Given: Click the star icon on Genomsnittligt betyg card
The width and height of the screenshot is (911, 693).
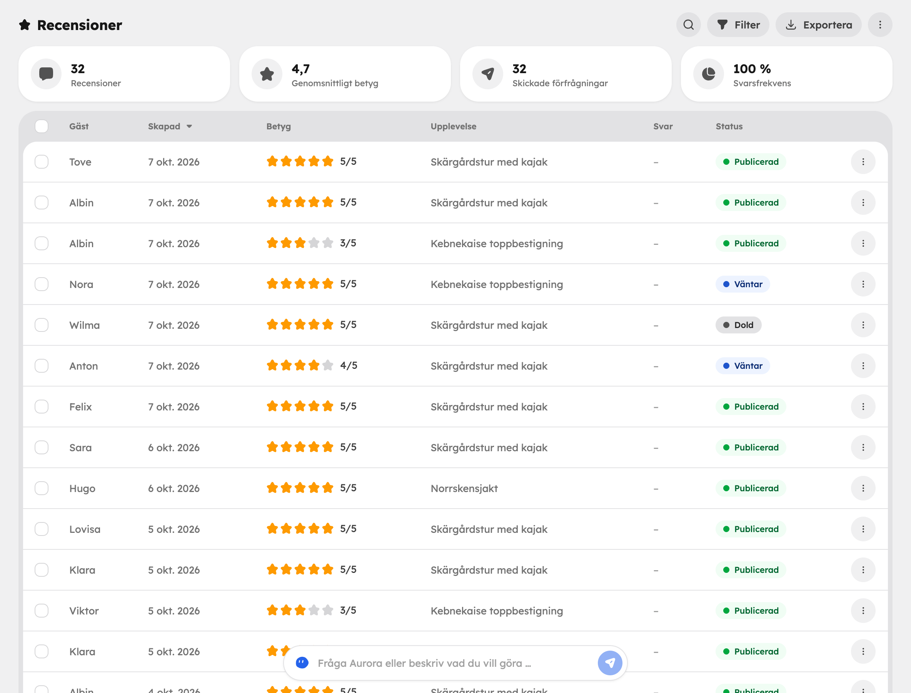Looking at the screenshot, I should [x=267, y=74].
